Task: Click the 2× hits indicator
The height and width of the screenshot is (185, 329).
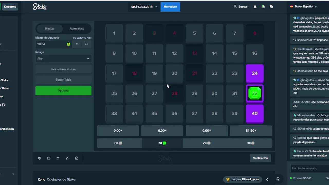Action: click(x=207, y=143)
